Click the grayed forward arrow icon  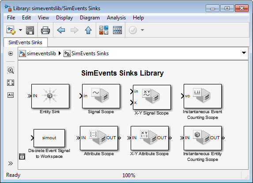(x=74, y=30)
